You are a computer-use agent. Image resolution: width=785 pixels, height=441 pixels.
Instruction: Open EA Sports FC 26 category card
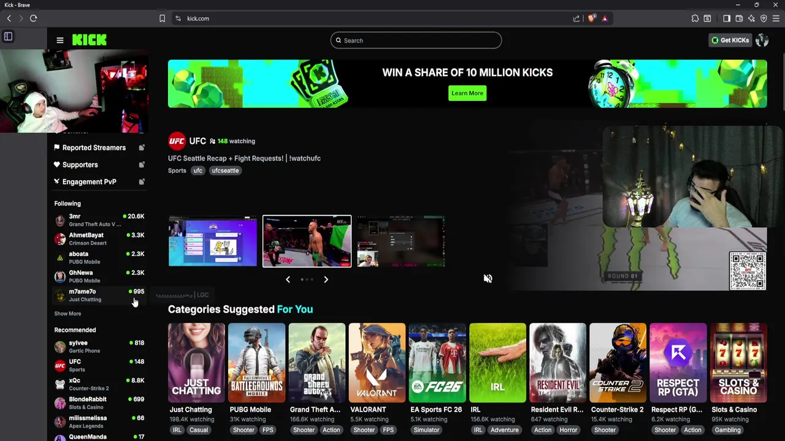(x=437, y=363)
